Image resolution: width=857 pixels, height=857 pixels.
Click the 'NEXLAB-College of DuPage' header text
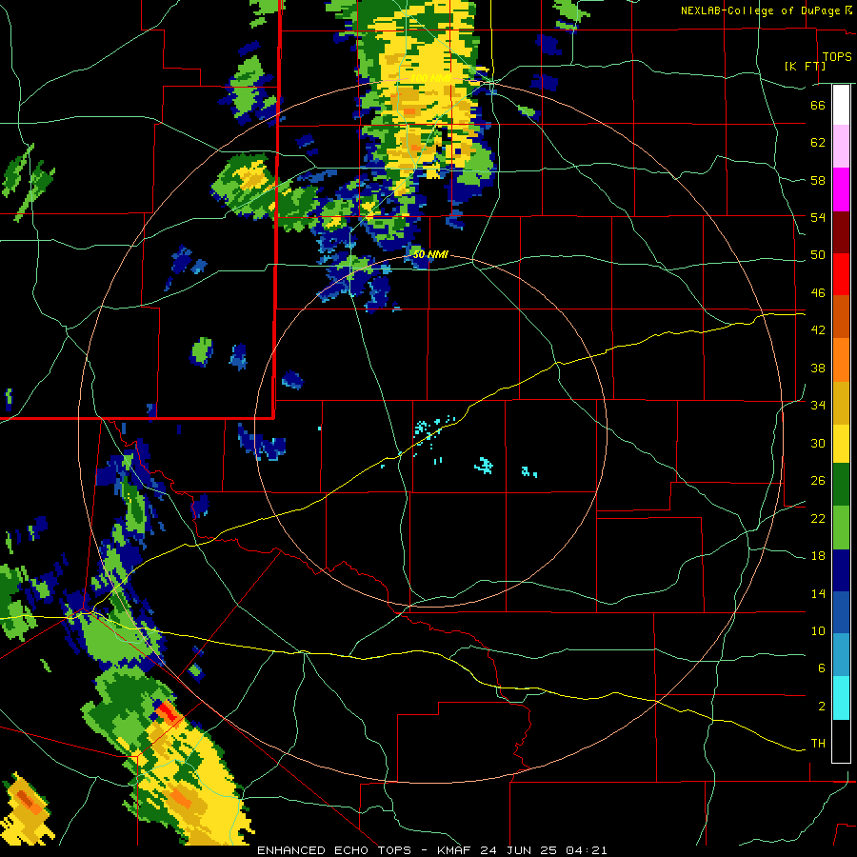[x=760, y=10]
